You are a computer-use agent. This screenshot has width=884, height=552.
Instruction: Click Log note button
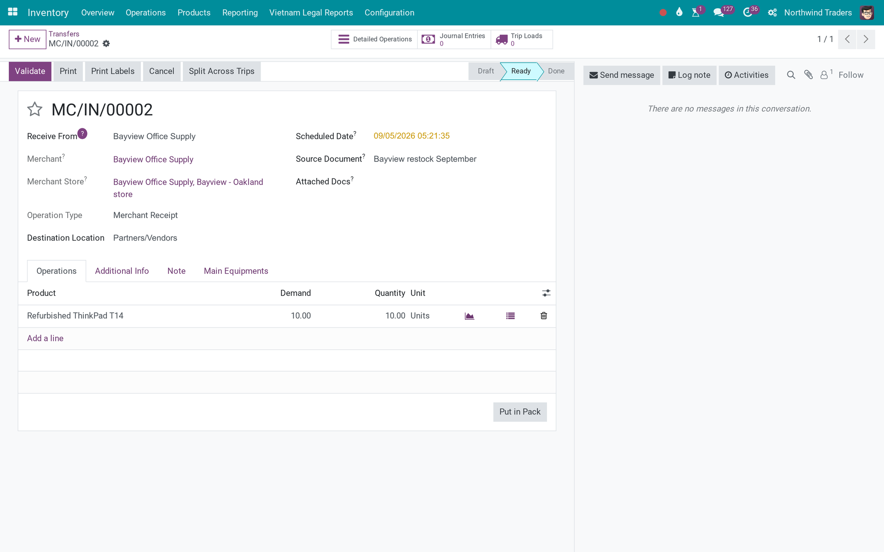coord(689,75)
